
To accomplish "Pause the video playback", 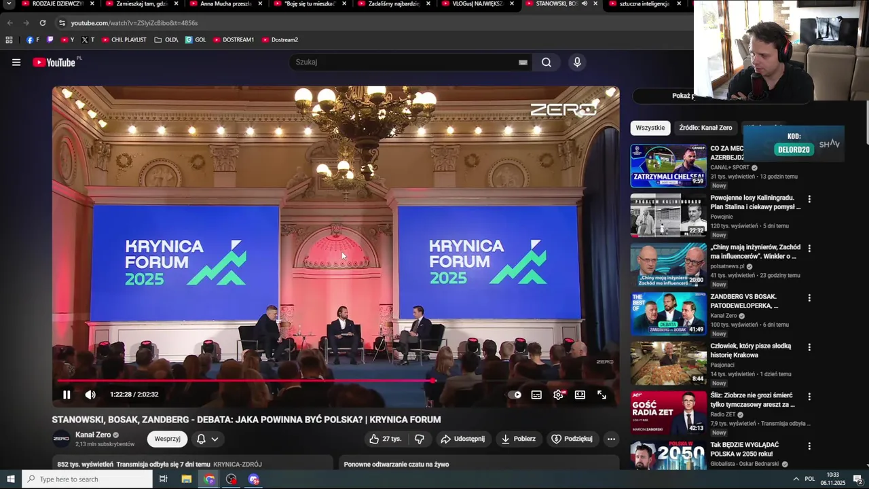I will tap(67, 395).
